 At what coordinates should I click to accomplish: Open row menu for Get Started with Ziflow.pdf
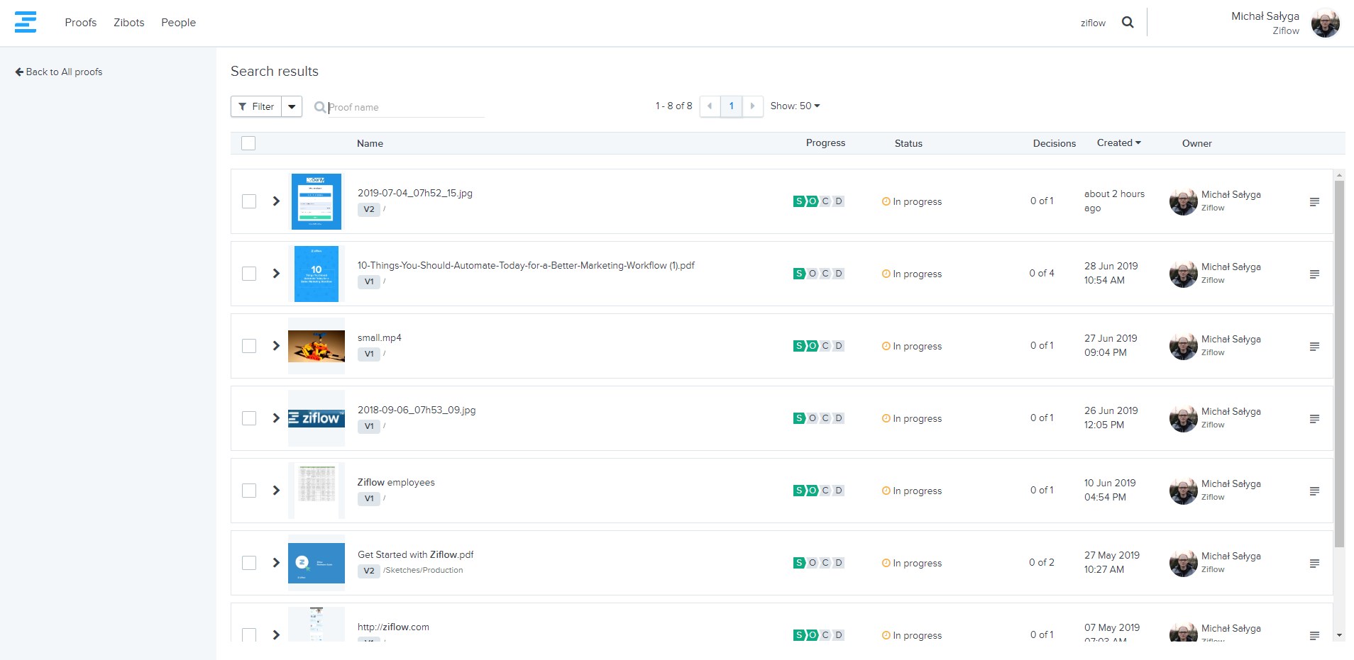coord(1314,564)
